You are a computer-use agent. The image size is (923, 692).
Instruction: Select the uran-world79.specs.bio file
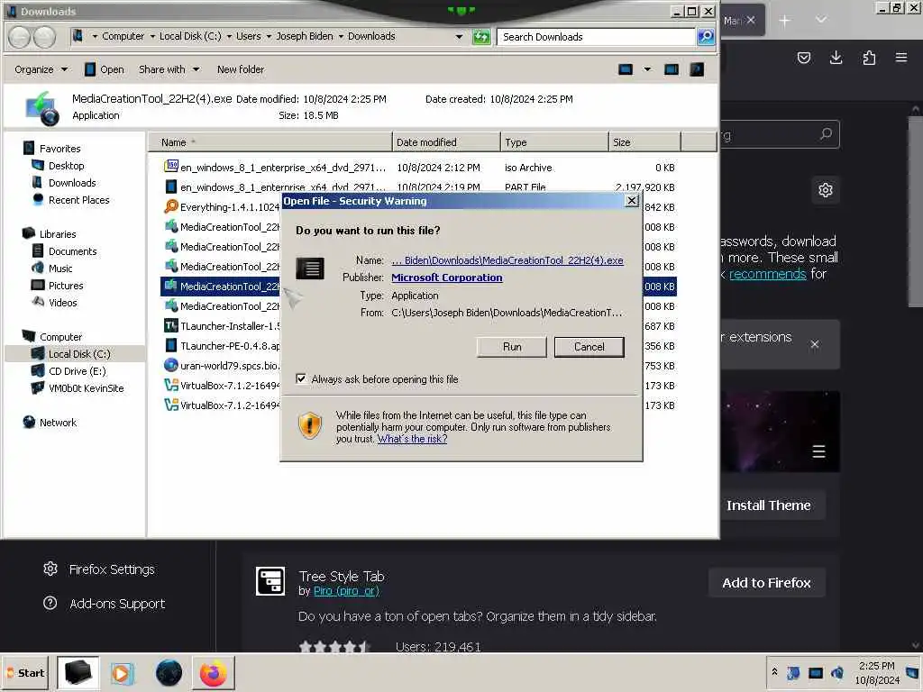(x=222, y=366)
